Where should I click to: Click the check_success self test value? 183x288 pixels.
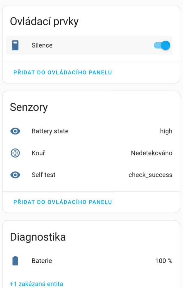click(150, 175)
